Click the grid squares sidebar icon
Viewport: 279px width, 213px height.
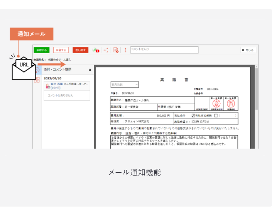[x=37, y=80]
